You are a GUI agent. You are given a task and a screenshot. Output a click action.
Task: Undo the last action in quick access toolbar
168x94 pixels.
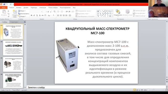click(x=7, y=4)
